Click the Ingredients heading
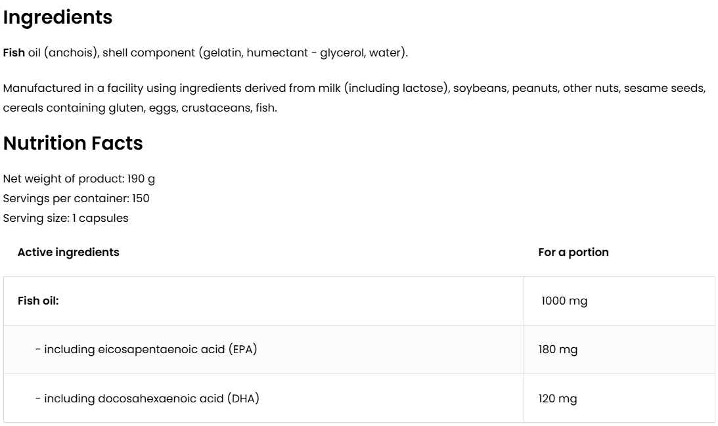Viewport: 718px width, 426px height. click(58, 18)
